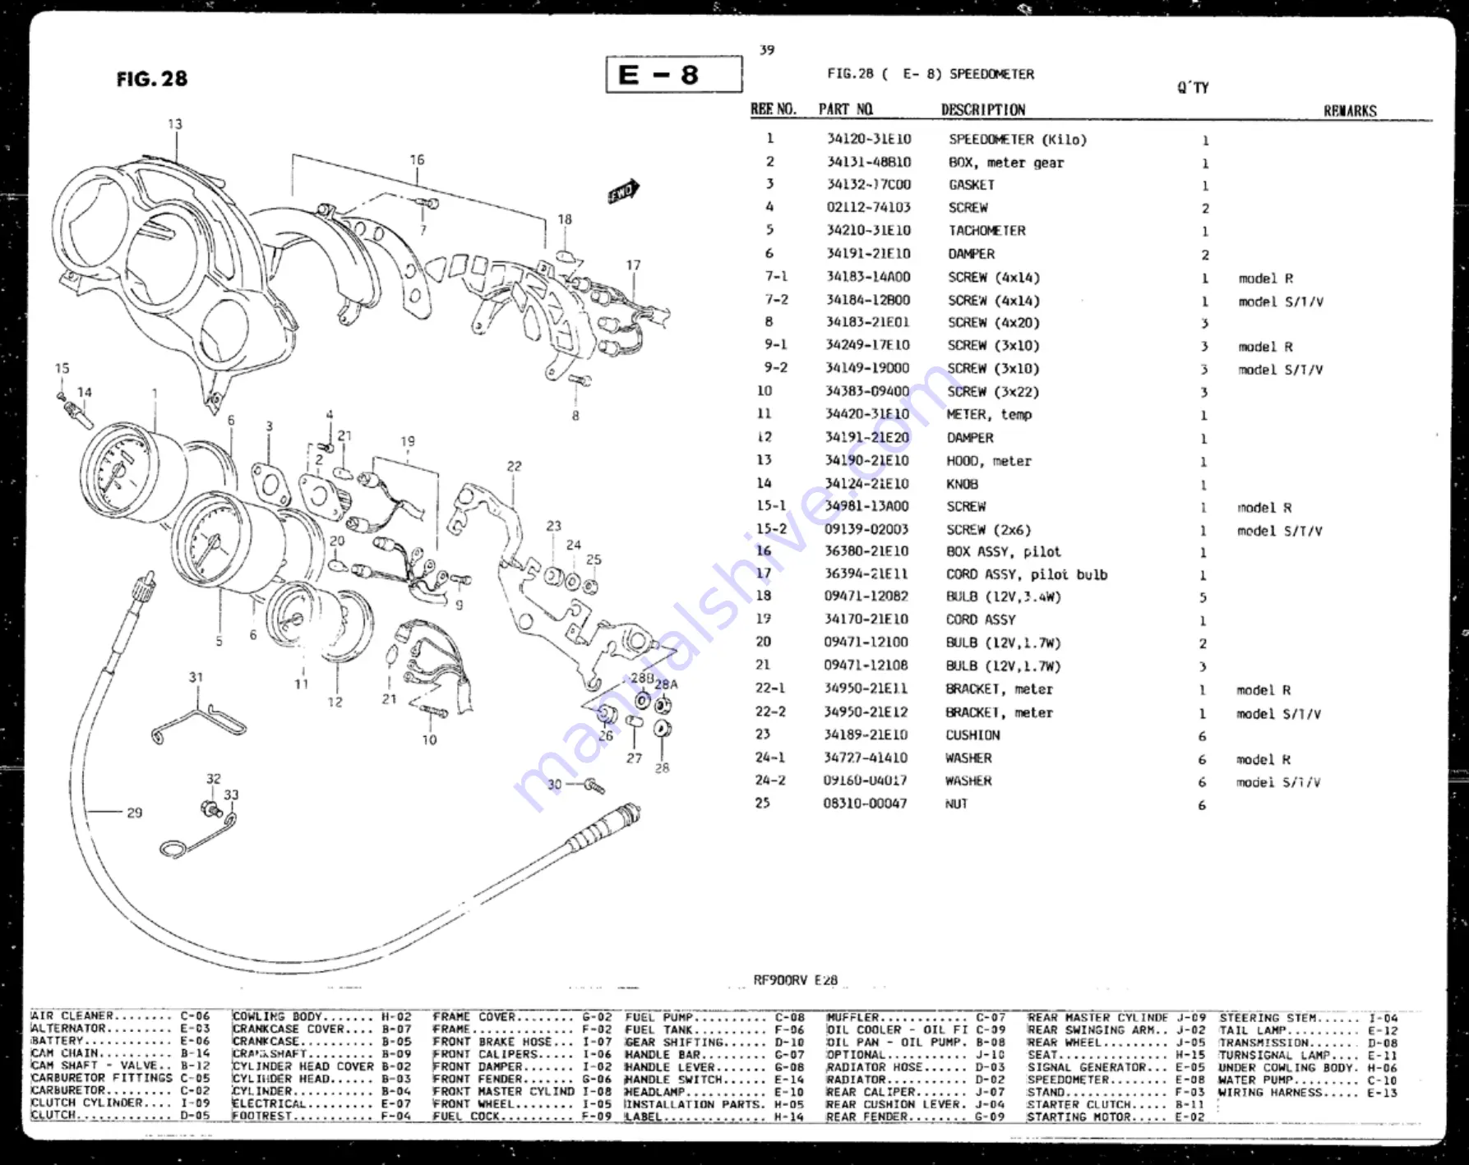Select the description SPEEDOMETER (Kilo)
The width and height of the screenshot is (1469, 1165).
pyautogui.click(x=1018, y=140)
